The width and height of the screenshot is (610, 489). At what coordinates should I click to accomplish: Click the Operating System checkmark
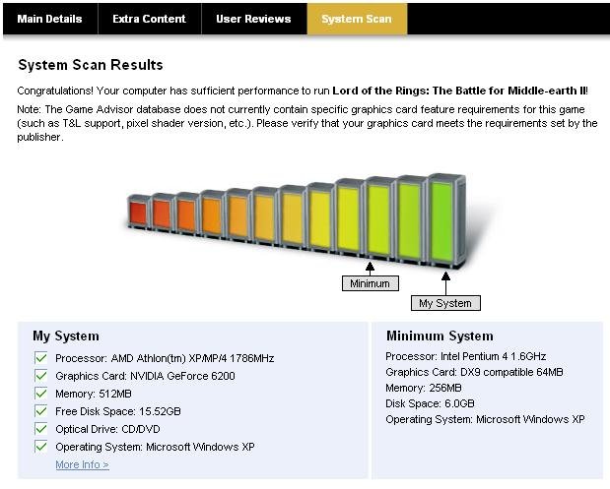point(40,447)
